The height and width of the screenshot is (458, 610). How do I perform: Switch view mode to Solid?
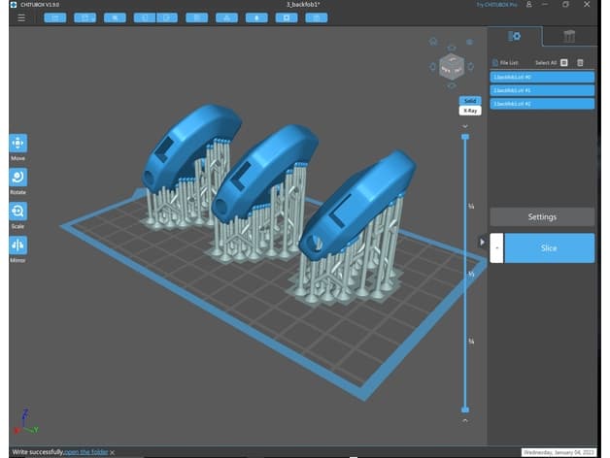[x=470, y=101]
